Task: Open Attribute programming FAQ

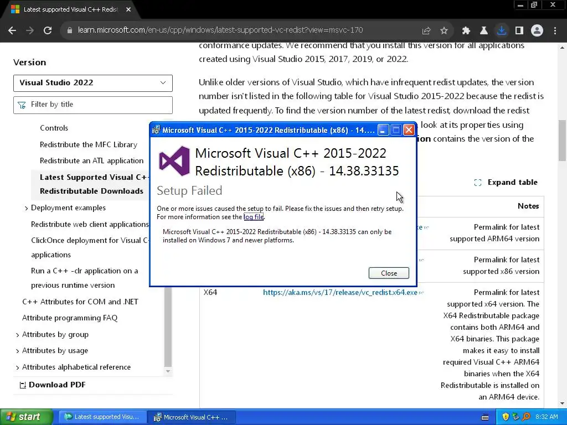Action: pyautogui.click(x=70, y=318)
